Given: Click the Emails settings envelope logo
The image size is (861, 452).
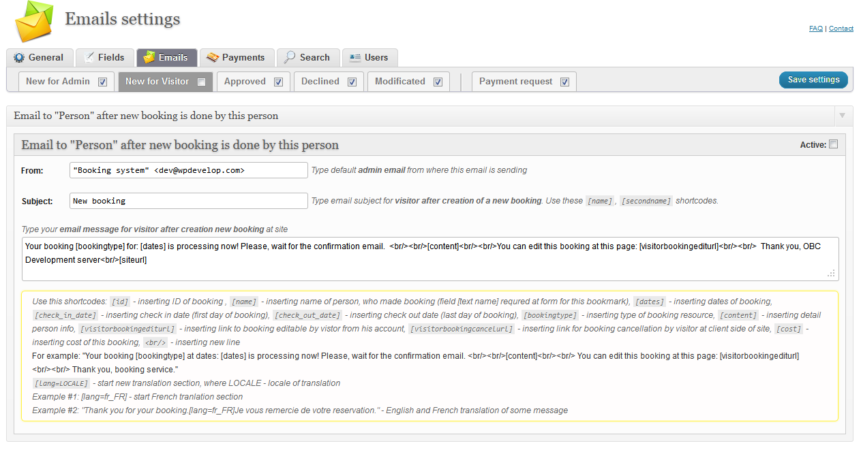Looking at the screenshot, I should click(34, 21).
